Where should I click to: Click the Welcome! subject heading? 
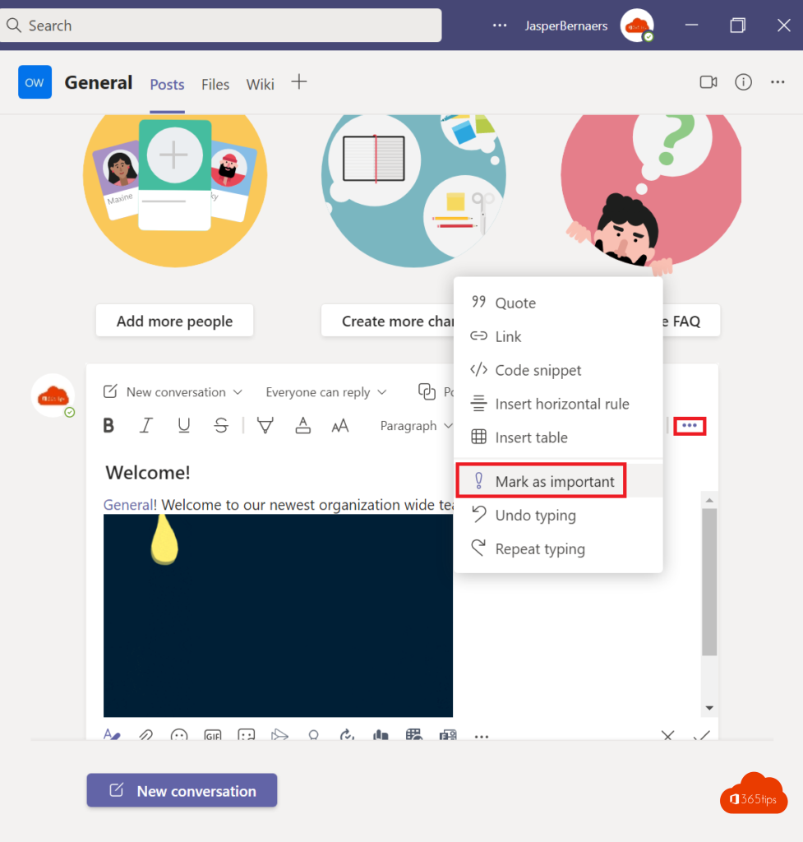point(148,473)
